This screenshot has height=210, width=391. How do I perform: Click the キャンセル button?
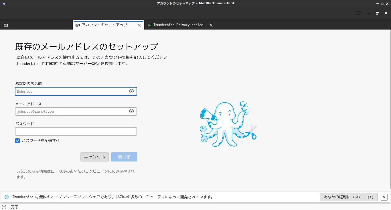tap(94, 157)
